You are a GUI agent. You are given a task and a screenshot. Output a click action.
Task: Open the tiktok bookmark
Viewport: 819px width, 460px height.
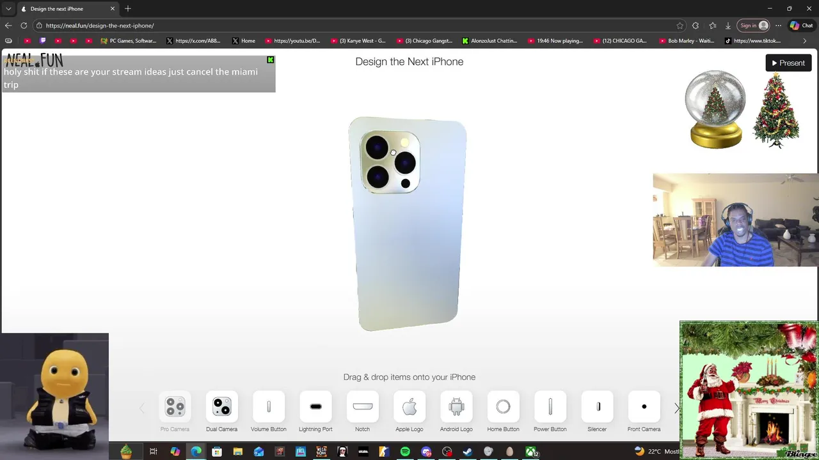(752, 41)
